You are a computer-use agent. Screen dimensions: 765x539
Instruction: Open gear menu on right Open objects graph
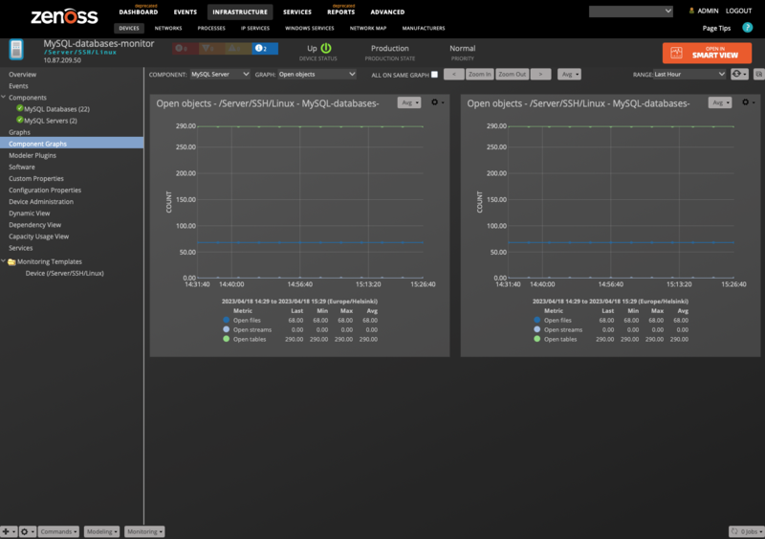click(x=748, y=102)
